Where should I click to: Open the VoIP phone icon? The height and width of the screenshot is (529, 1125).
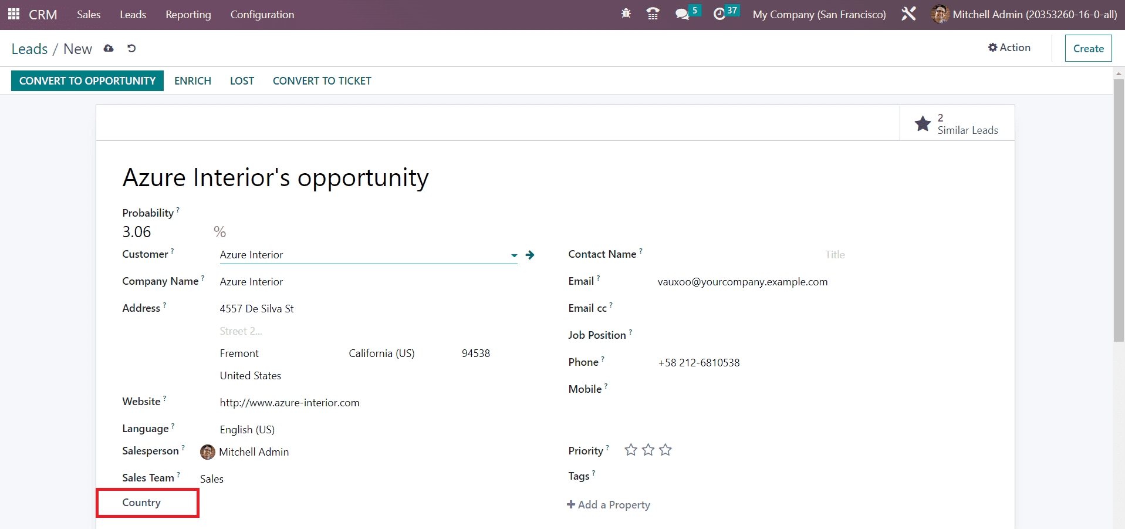(x=653, y=14)
